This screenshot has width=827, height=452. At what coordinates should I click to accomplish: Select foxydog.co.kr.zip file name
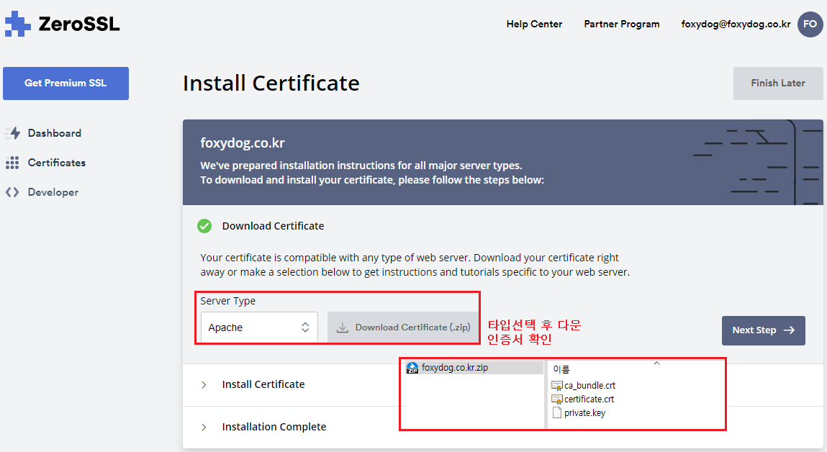coord(455,368)
